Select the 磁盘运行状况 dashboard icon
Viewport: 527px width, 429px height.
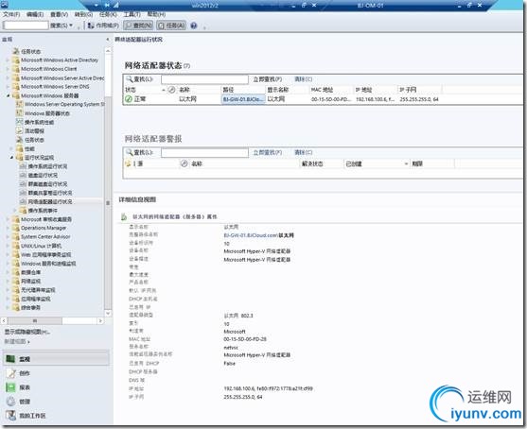point(23,175)
